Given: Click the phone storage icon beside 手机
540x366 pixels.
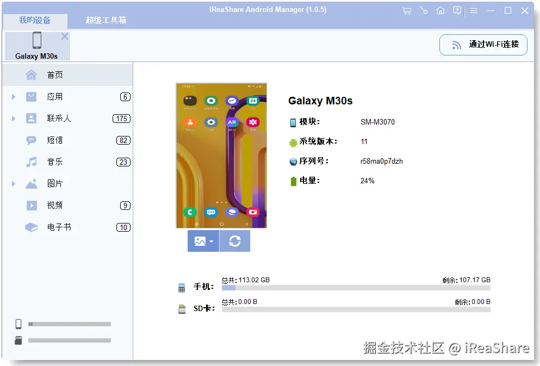Looking at the screenshot, I should click(182, 288).
